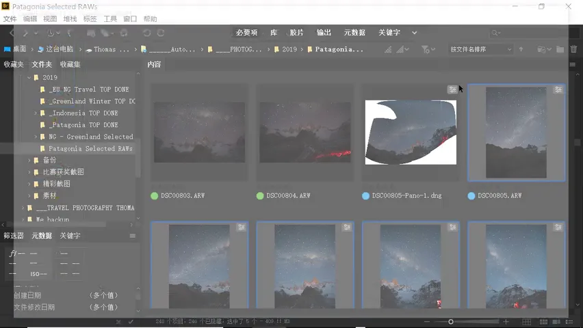Open thumbnail quality options dropdown icon
This screenshot has height=328, width=583.
pyautogui.click(x=402, y=49)
